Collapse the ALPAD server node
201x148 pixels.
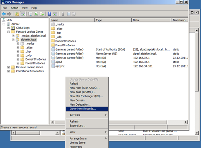[4, 24]
